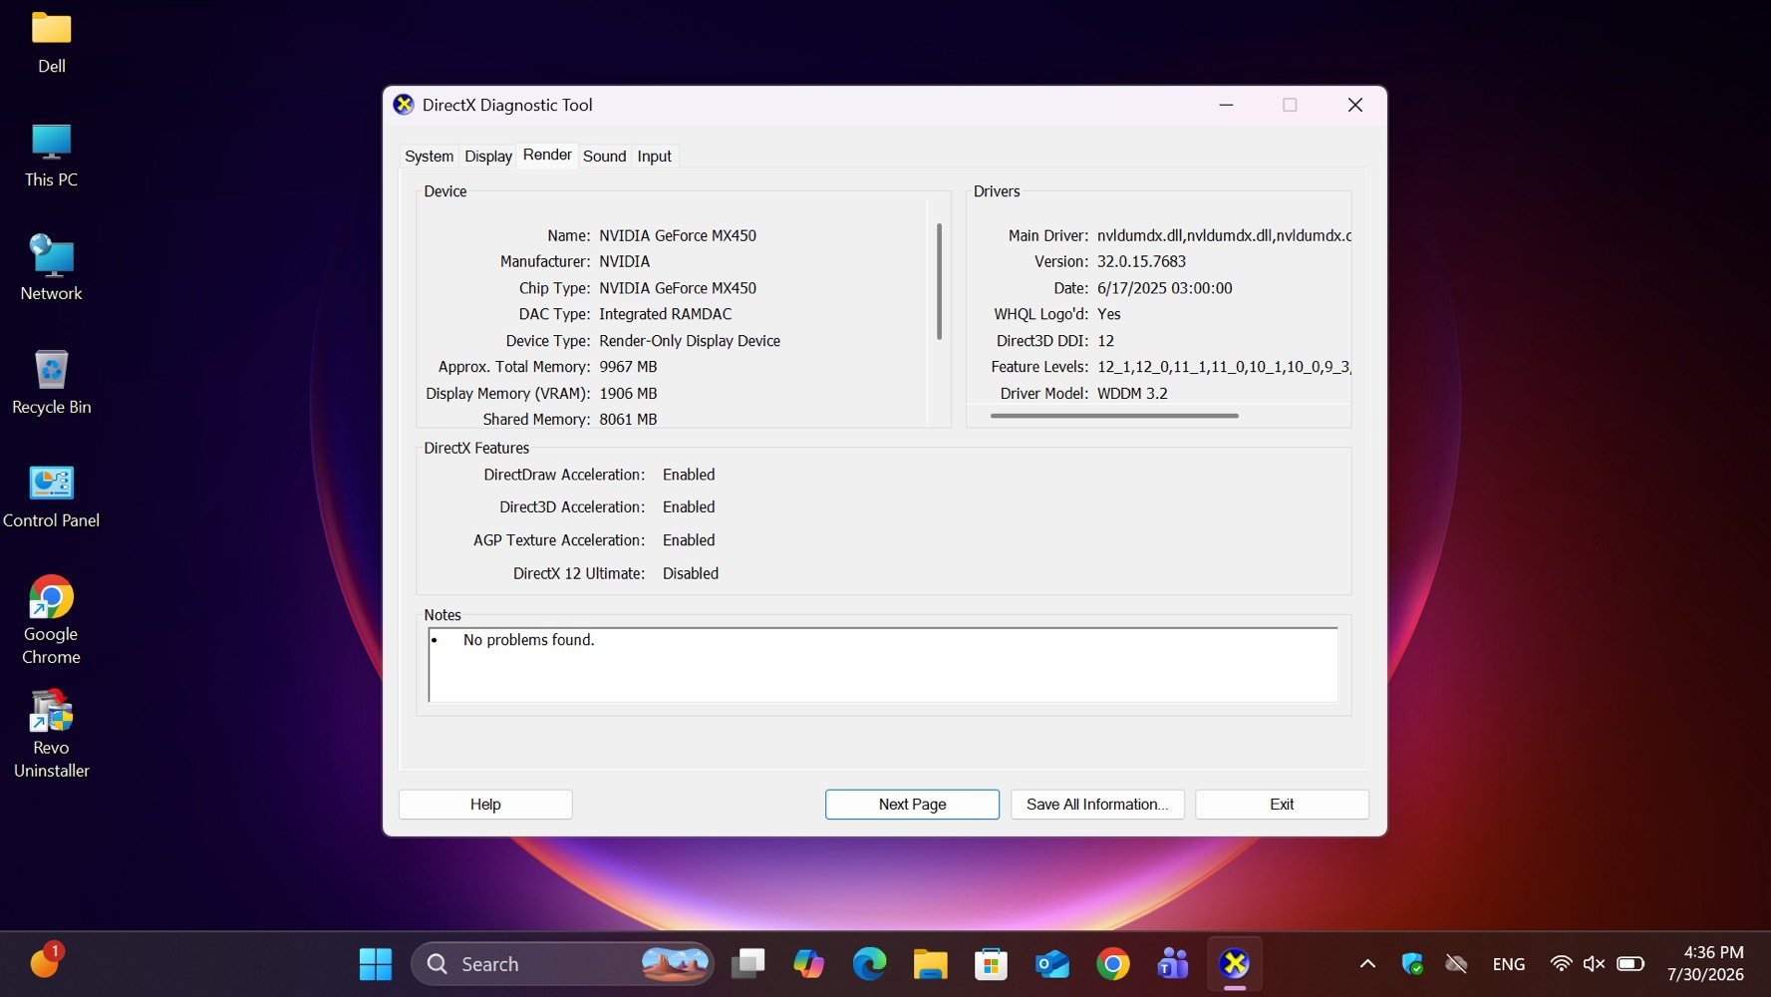Open the Windows Start menu

(x=376, y=964)
